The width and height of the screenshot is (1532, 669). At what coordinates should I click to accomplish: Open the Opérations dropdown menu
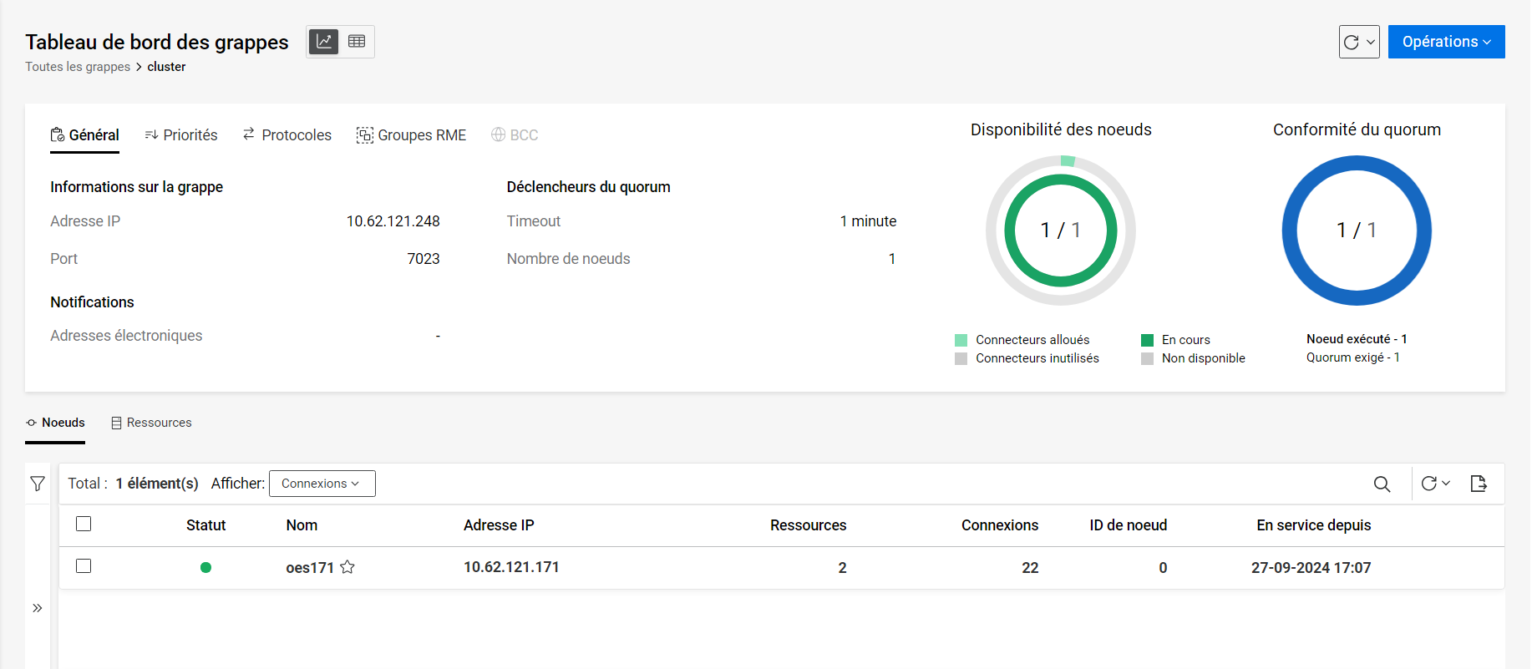coord(1446,42)
